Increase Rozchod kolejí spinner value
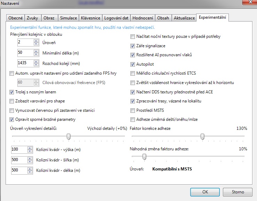This screenshot has width=257, height=201. tap(36, 61)
